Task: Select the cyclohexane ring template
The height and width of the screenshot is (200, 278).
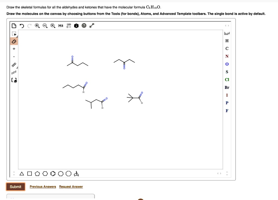Action: [45, 173]
